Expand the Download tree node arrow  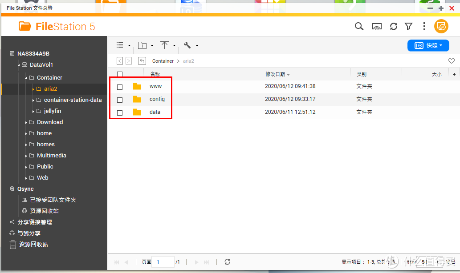point(26,122)
